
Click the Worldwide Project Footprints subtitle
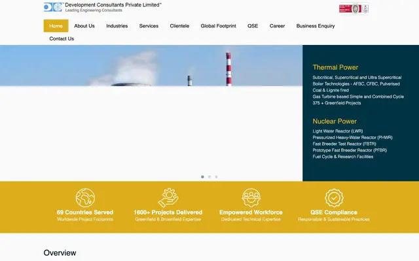tap(85, 219)
